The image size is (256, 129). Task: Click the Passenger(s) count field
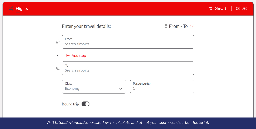(162, 86)
